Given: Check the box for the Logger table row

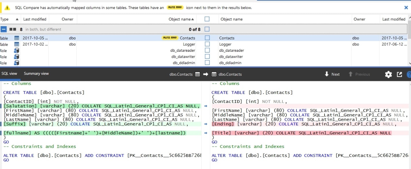Looking at the screenshot, I should point(207,44).
